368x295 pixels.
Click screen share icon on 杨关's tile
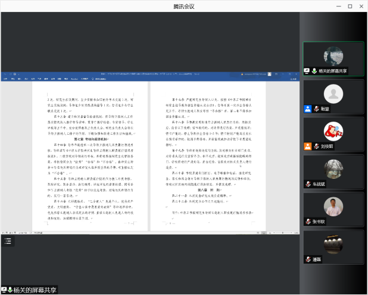(307, 71)
